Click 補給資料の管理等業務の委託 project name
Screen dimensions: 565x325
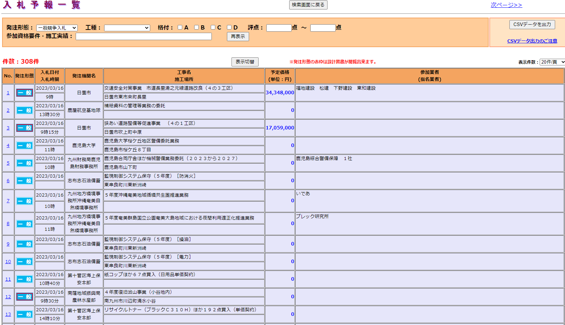135,106
